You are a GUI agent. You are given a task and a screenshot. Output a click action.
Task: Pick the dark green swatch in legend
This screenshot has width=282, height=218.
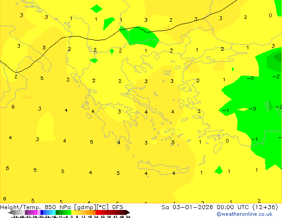pyautogui.click(x=57, y=213)
